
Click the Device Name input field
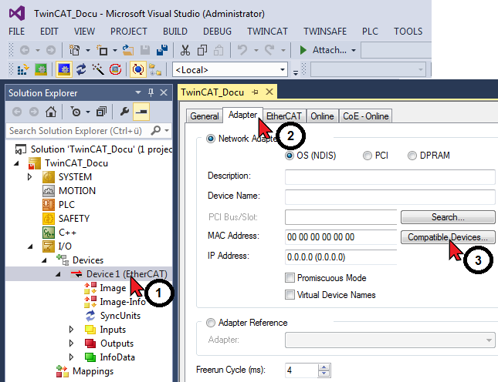tap(390, 197)
